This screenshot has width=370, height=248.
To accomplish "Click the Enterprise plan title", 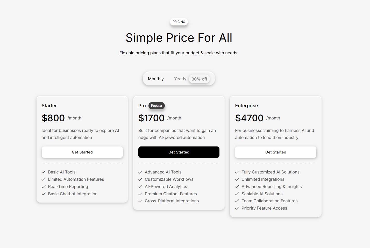I will point(246,106).
